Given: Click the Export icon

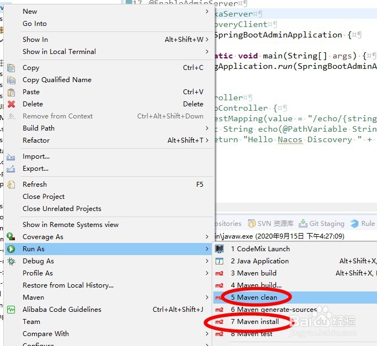Looking at the screenshot, I should 11,169.
